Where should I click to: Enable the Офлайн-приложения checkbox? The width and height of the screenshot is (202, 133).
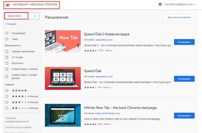coord(7,51)
